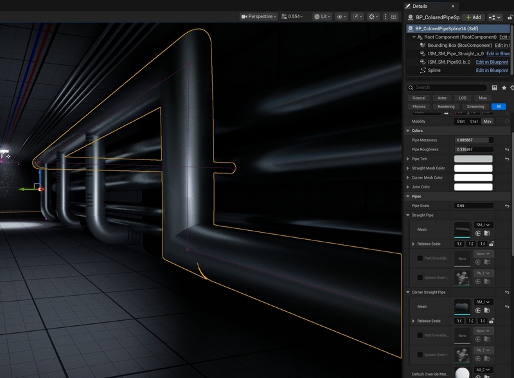This screenshot has width=514, height=378.
Task: Click the Pipe Tint color swatch
Action: [x=473, y=159]
